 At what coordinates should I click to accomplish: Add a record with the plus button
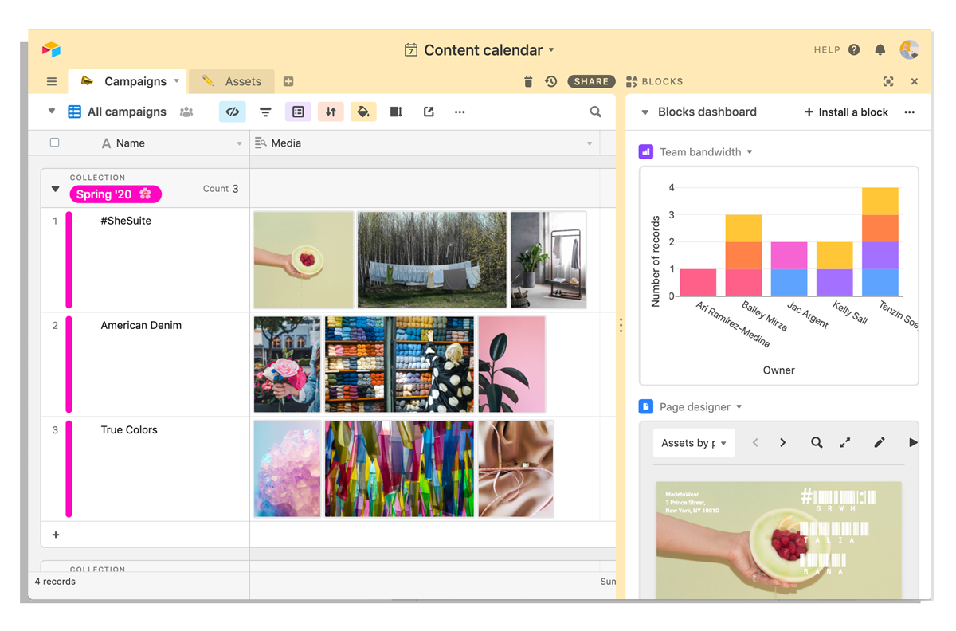click(x=56, y=535)
